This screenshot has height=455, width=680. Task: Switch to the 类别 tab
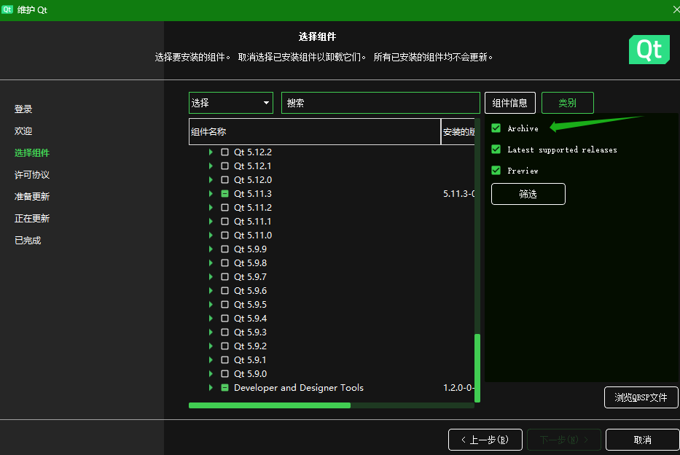pyautogui.click(x=567, y=103)
